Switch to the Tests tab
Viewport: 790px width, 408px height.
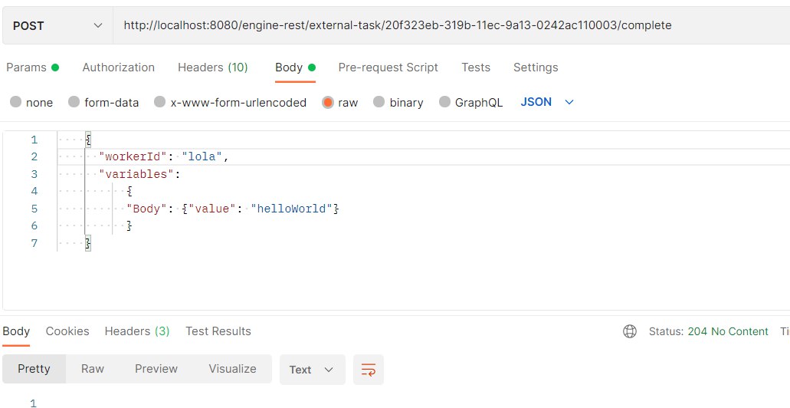pyautogui.click(x=476, y=67)
